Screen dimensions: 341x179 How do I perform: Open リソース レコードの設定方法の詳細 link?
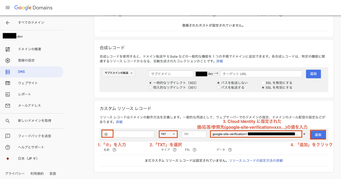click(x=256, y=160)
